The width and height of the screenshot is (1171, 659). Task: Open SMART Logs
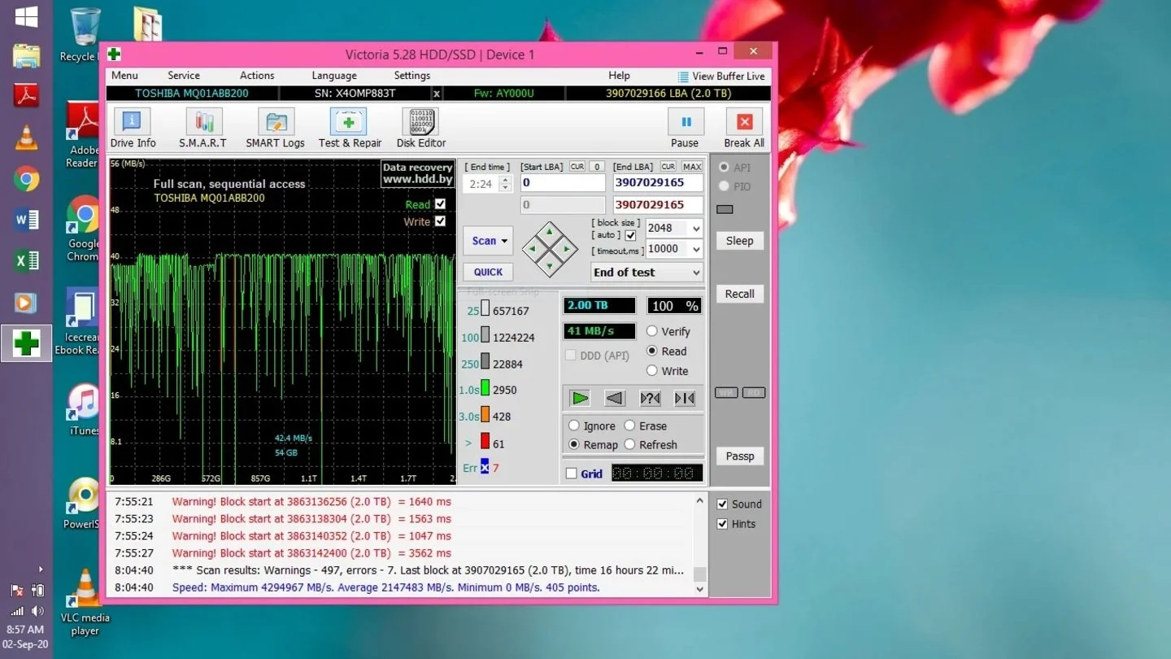click(x=276, y=129)
